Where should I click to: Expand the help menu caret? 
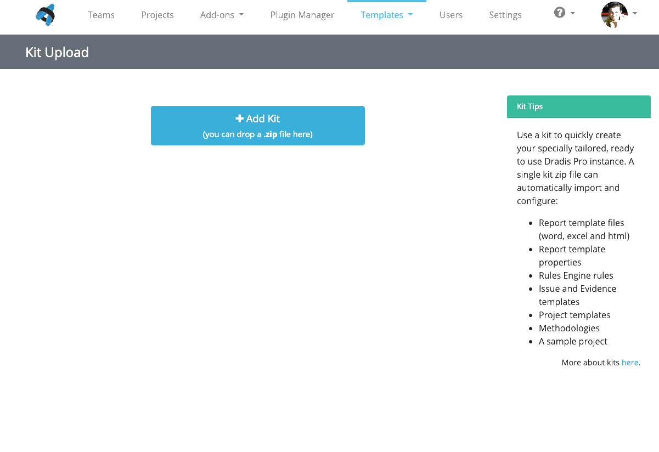572,13
